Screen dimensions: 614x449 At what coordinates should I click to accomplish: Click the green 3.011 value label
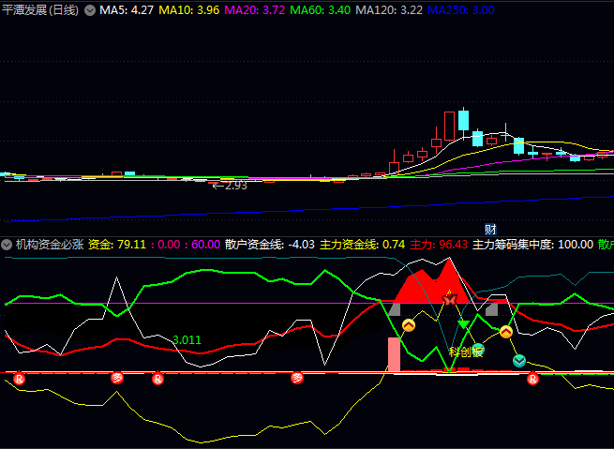tap(187, 340)
